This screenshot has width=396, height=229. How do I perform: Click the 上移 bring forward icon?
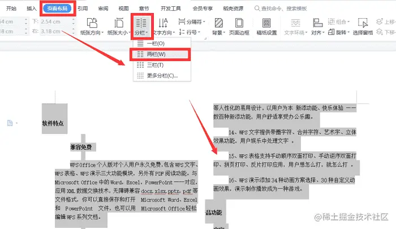(x=380, y=21)
